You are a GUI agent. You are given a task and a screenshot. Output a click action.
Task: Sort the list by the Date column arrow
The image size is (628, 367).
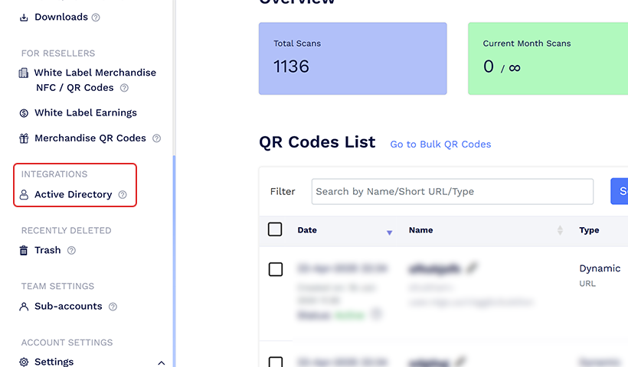[x=389, y=232]
